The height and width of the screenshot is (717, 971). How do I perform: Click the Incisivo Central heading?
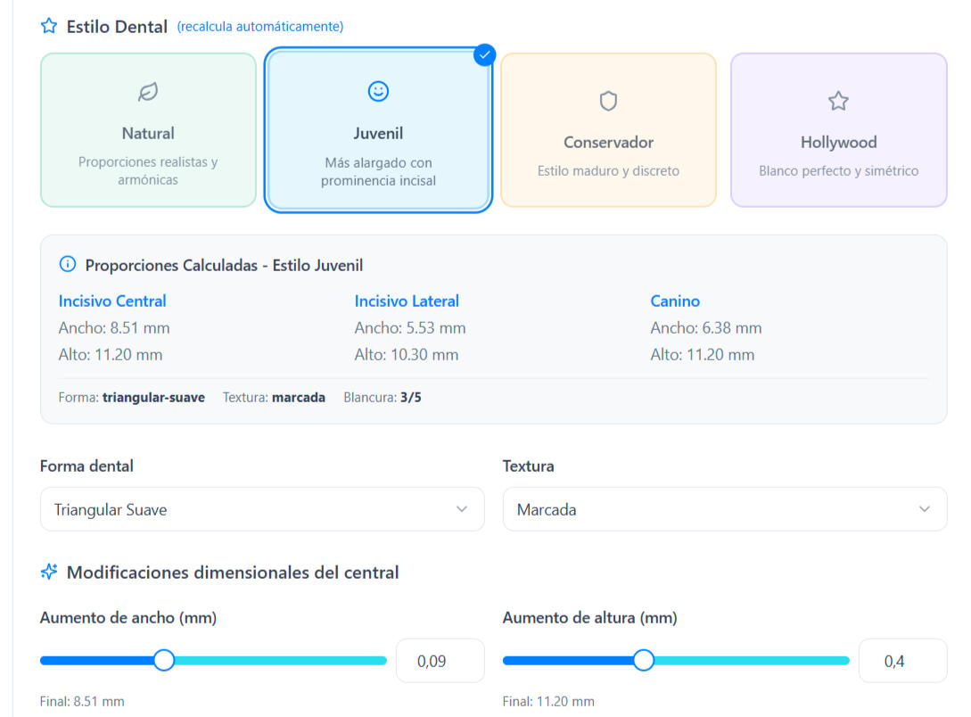(112, 301)
